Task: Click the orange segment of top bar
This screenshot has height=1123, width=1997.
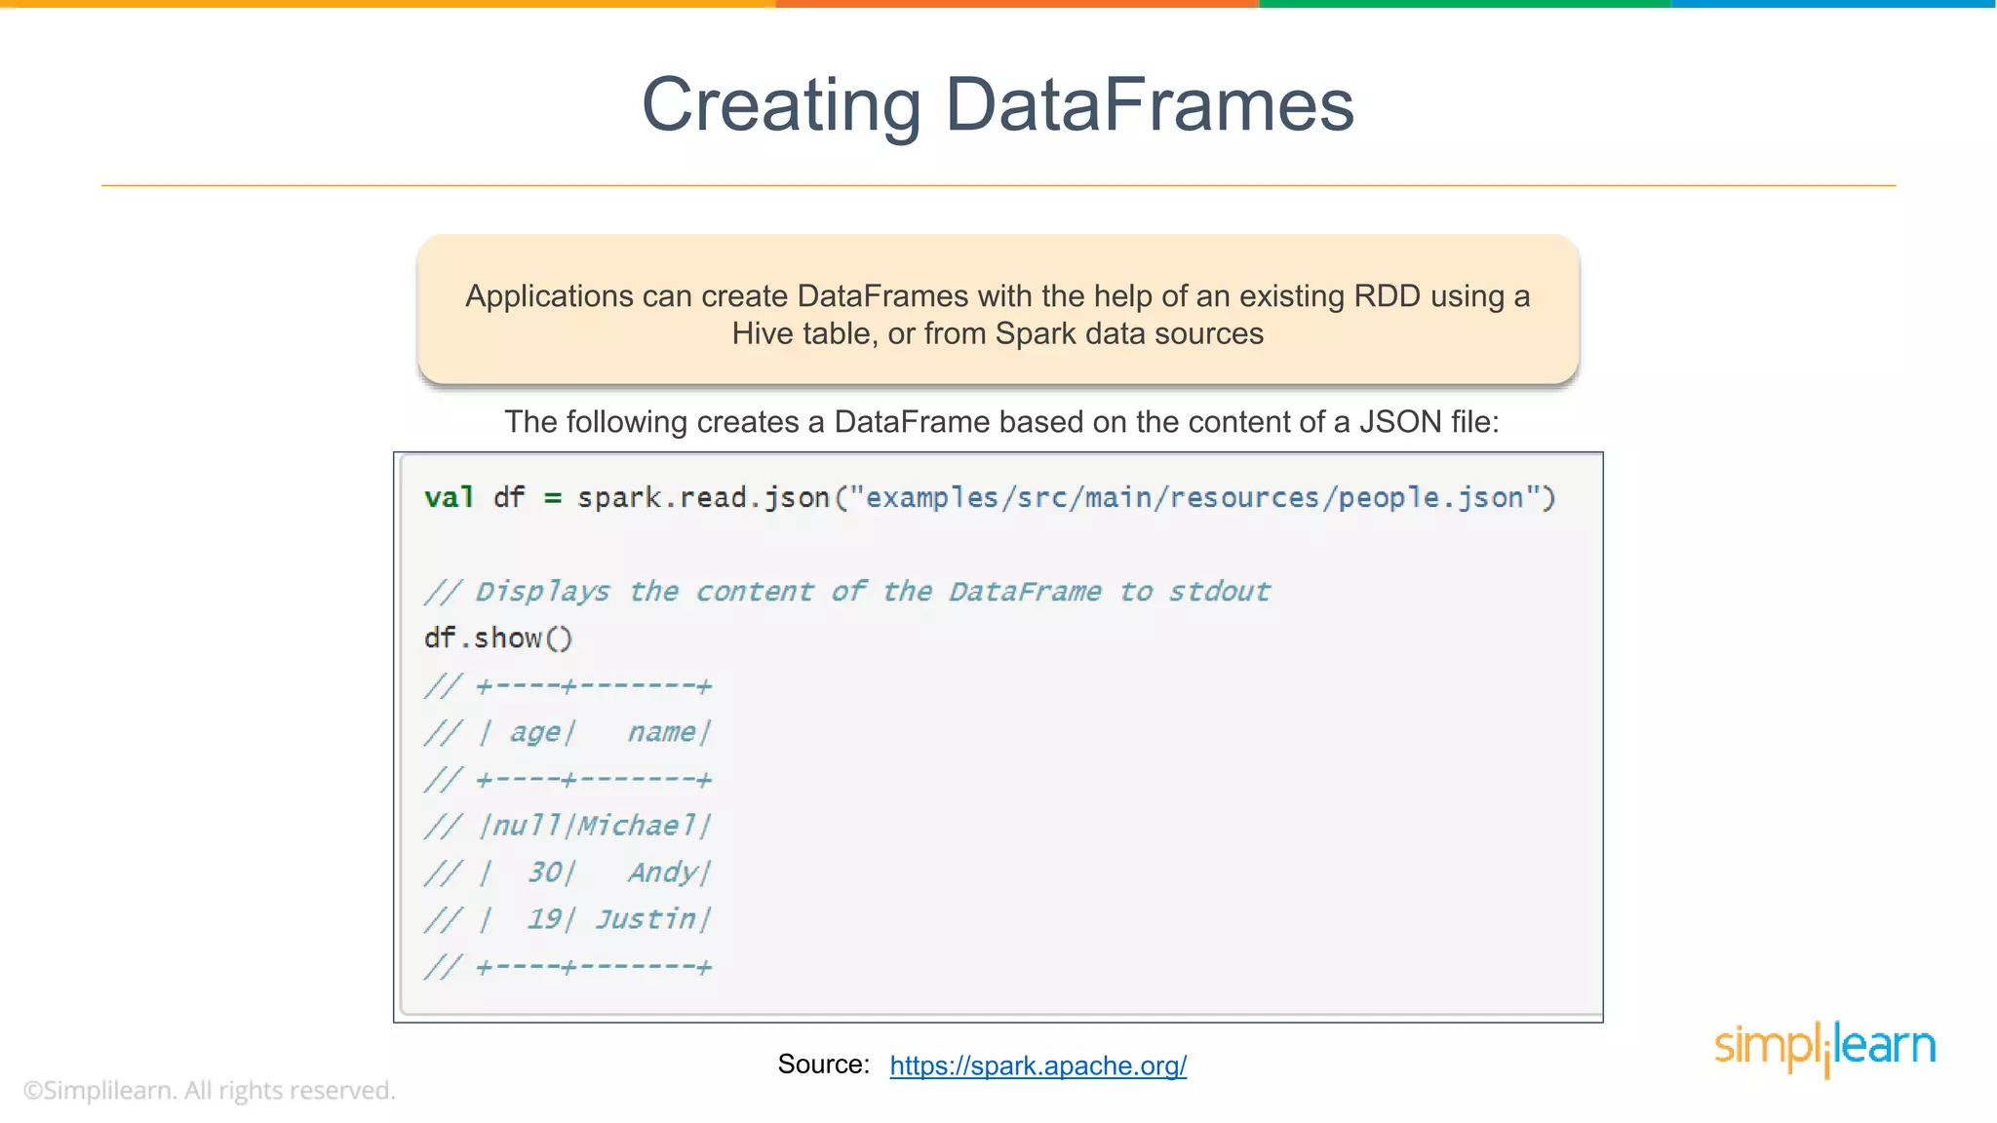Action: [1017, 4]
